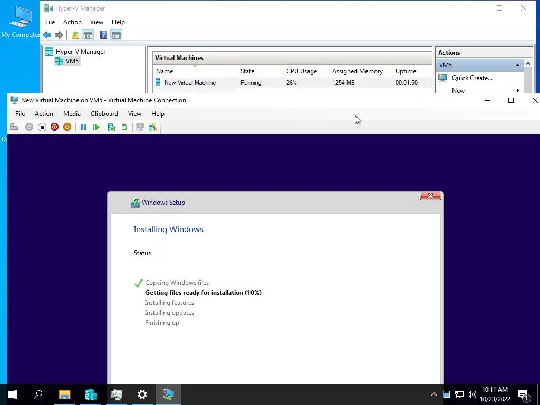540x405 pixels.
Task: Open taskbar search
Action: pos(38,394)
